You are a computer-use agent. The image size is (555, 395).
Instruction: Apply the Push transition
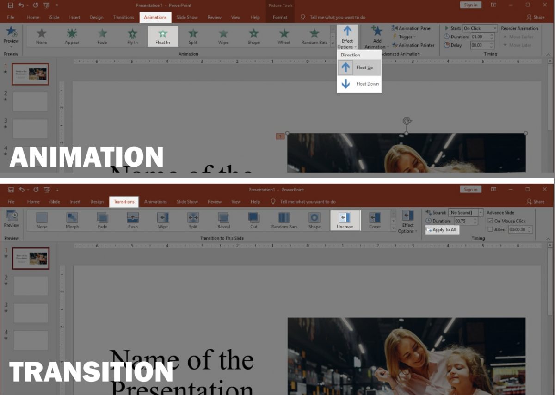pos(132,221)
